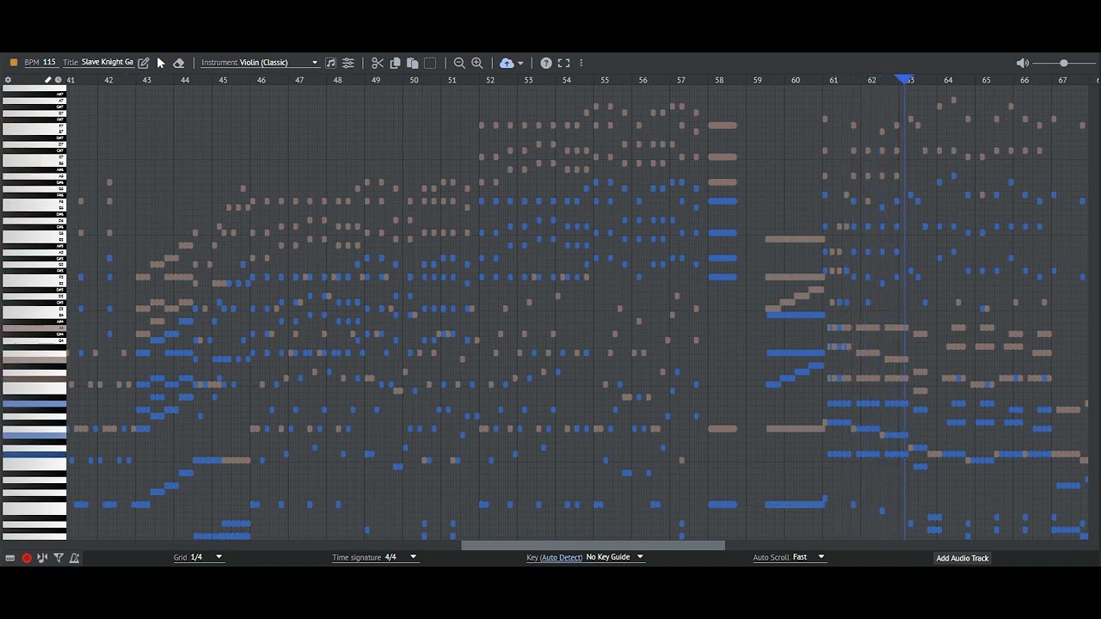The image size is (1101, 619).
Task: Click the settings gear above piano keys
Action: [x=8, y=80]
